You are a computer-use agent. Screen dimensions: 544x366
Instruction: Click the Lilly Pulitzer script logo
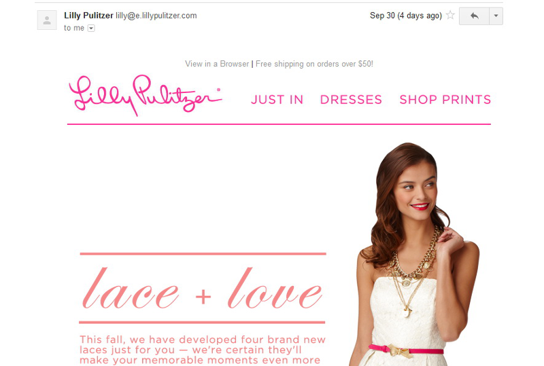pos(145,95)
